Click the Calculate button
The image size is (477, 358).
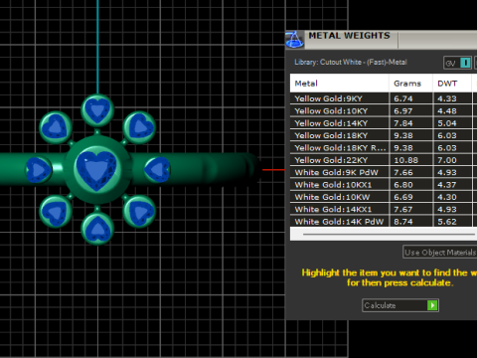(400, 305)
